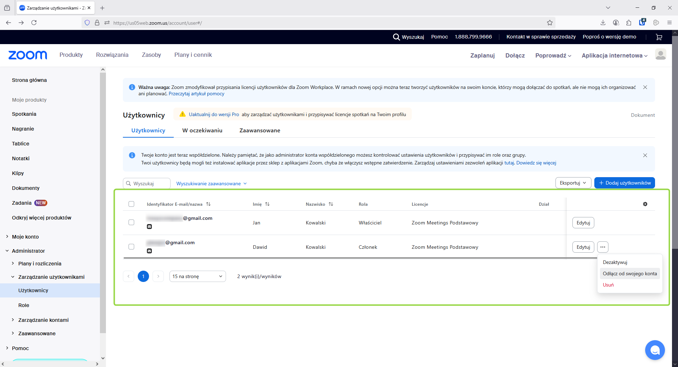Open Dowiedz się więcej link
The height and width of the screenshot is (367, 678).
[x=536, y=163]
